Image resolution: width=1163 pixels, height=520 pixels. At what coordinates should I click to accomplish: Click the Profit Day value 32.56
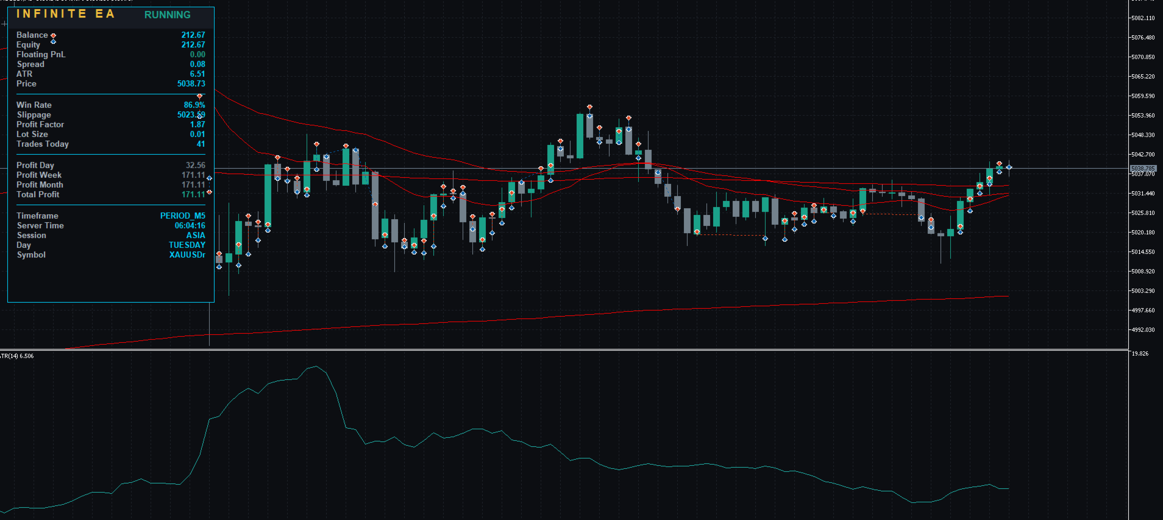coord(196,166)
